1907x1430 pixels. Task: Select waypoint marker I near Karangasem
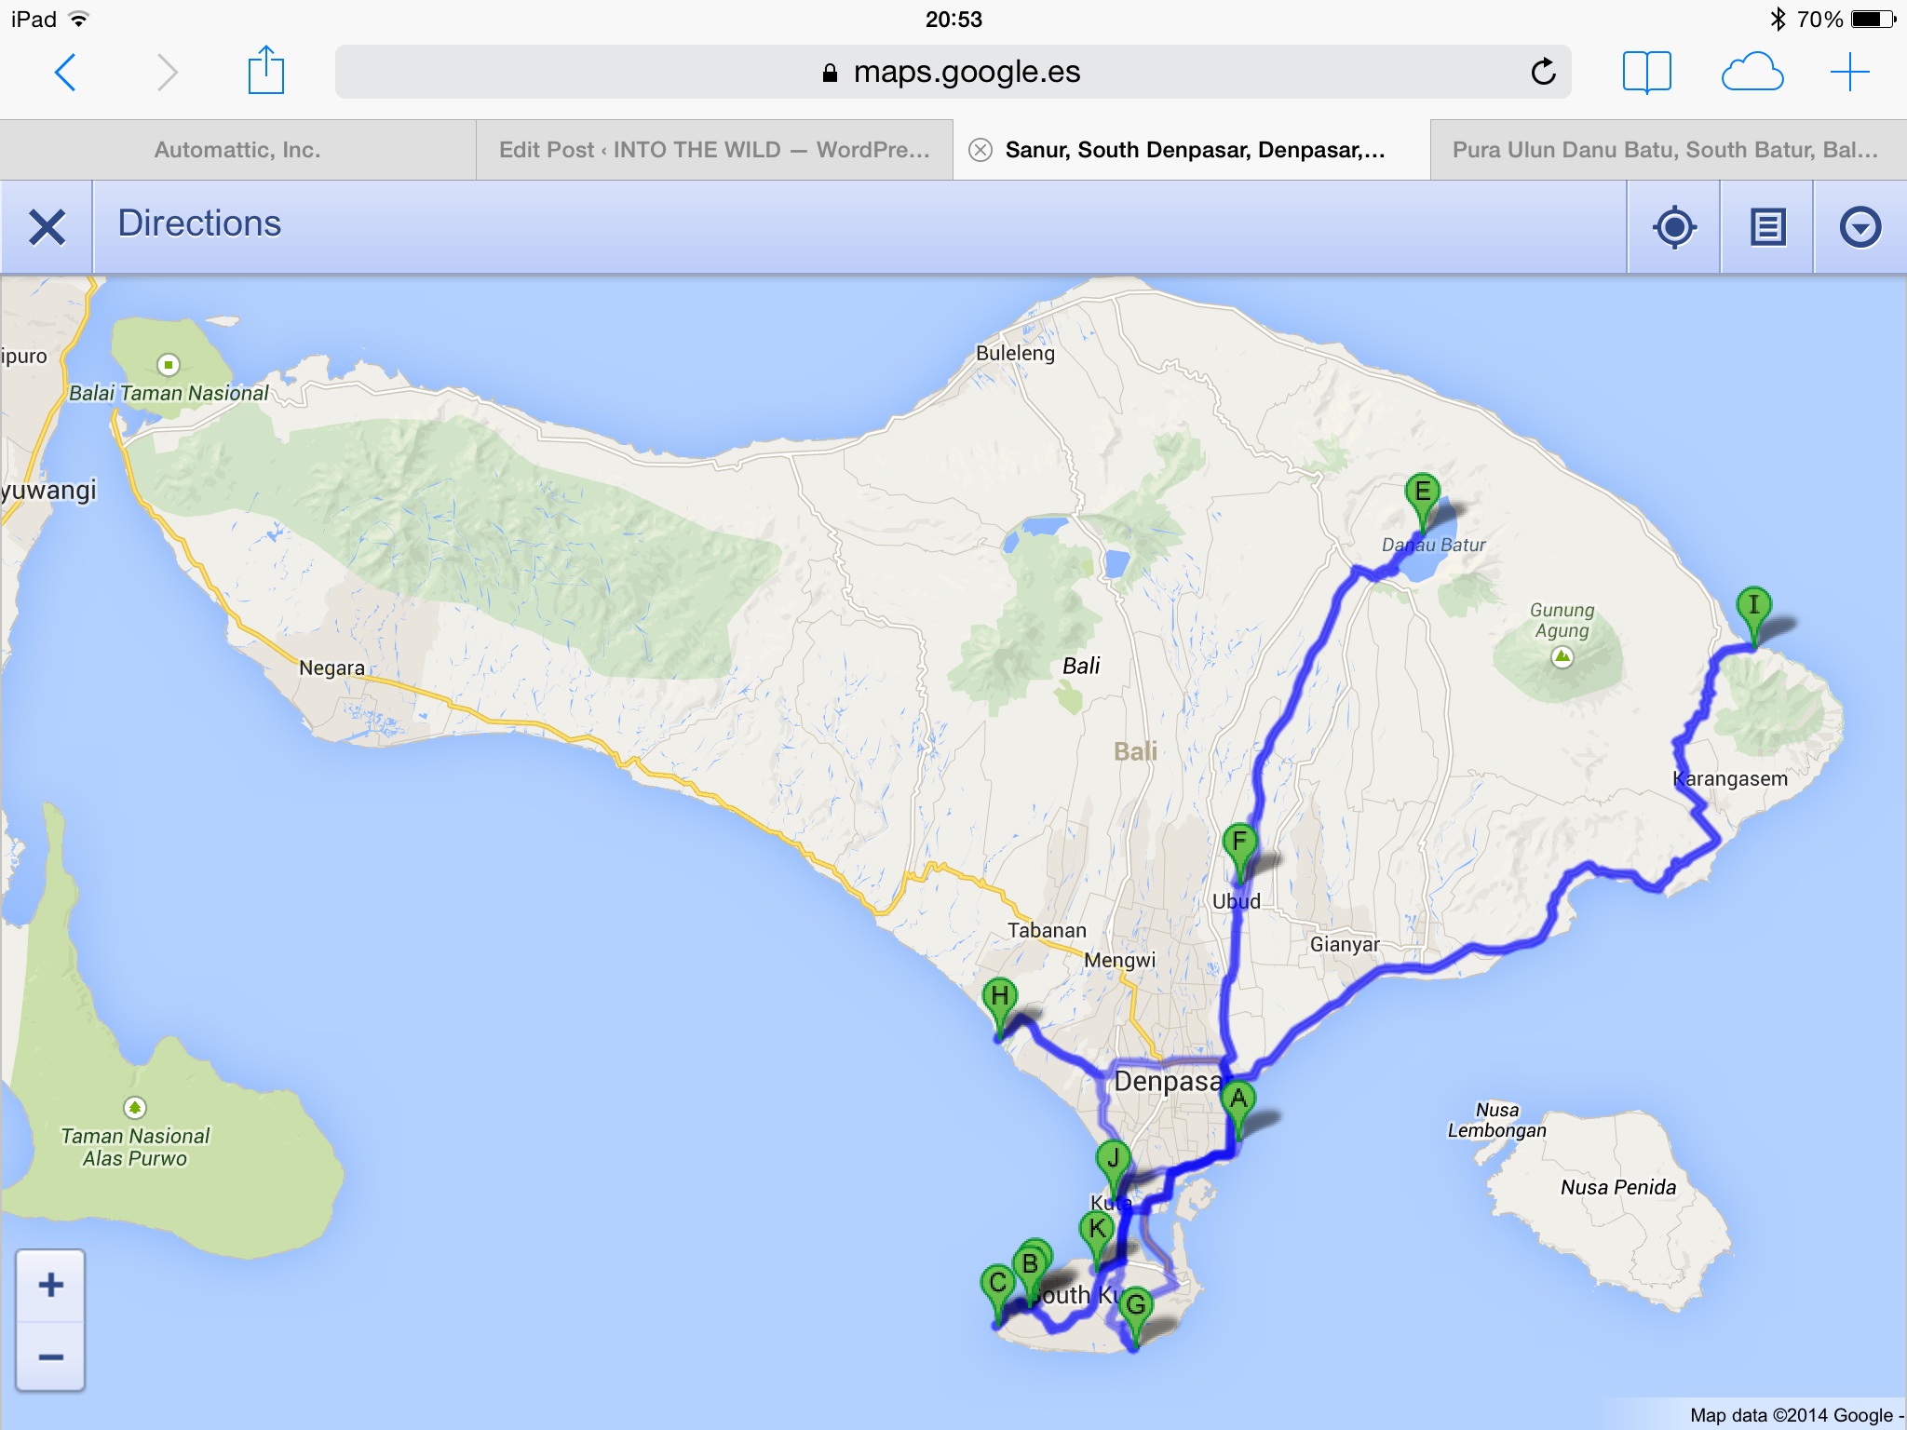click(x=1753, y=615)
